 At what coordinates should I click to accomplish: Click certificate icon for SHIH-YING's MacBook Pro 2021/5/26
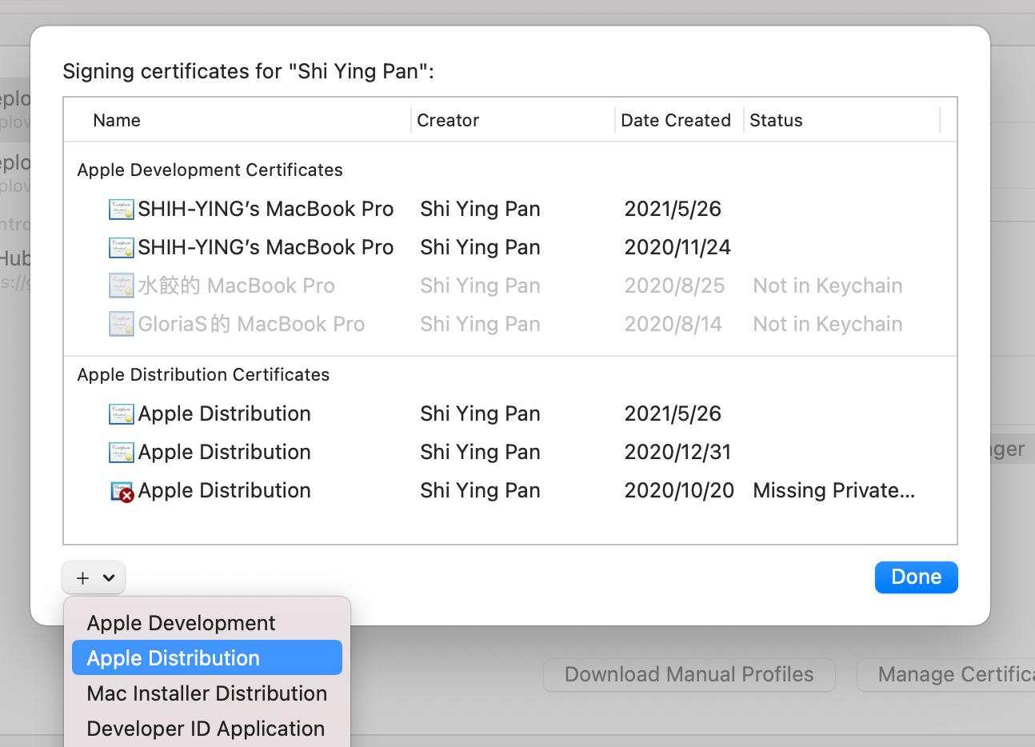[x=122, y=210]
